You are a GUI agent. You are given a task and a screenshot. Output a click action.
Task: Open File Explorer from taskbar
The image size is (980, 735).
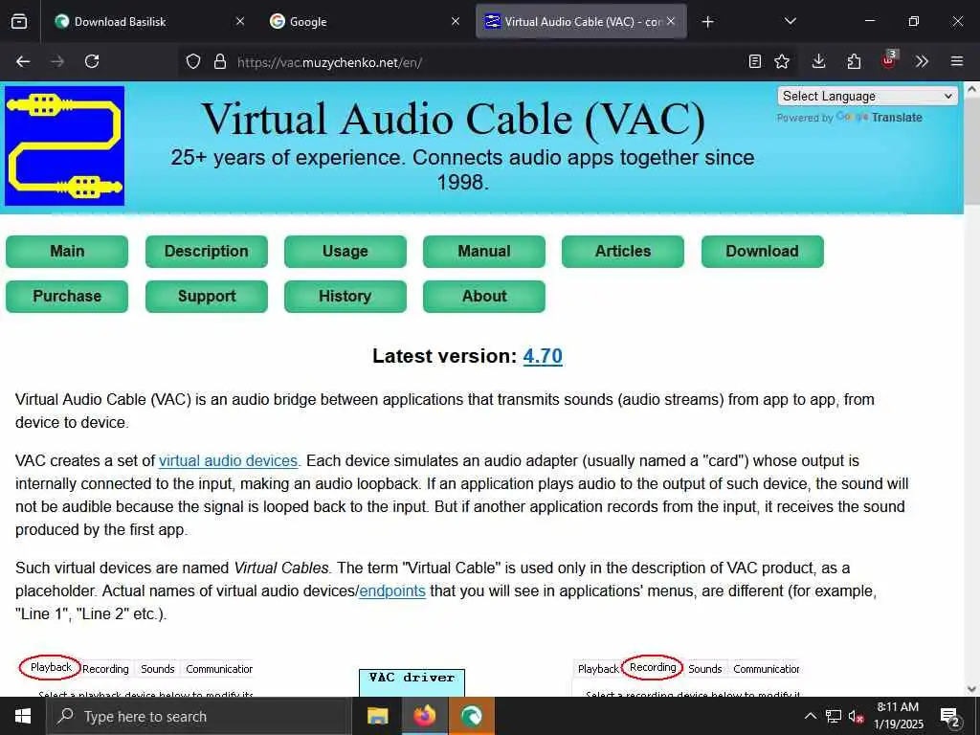[x=377, y=716]
